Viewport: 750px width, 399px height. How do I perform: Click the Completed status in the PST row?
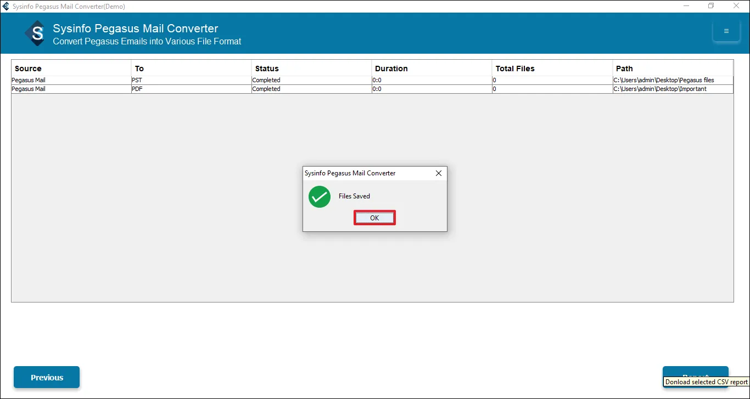pyautogui.click(x=312, y=81)
